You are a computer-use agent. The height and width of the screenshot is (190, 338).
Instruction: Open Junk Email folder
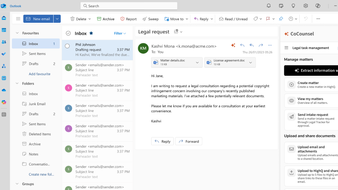[37, 104]
